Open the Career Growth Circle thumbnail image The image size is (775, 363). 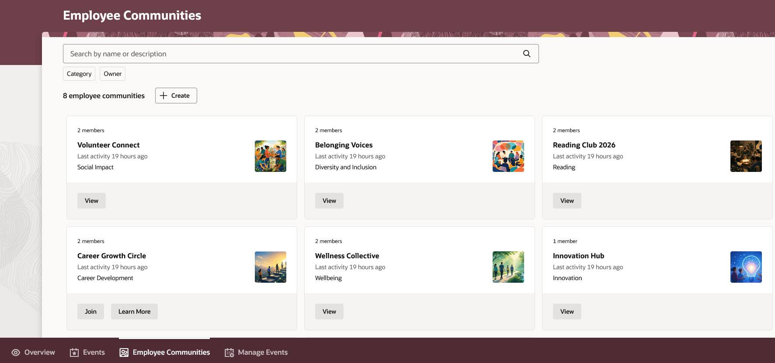271,267
